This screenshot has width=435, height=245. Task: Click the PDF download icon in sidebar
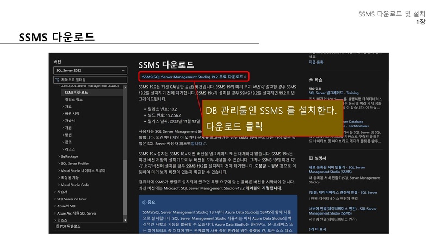click(x=57, y=226)
